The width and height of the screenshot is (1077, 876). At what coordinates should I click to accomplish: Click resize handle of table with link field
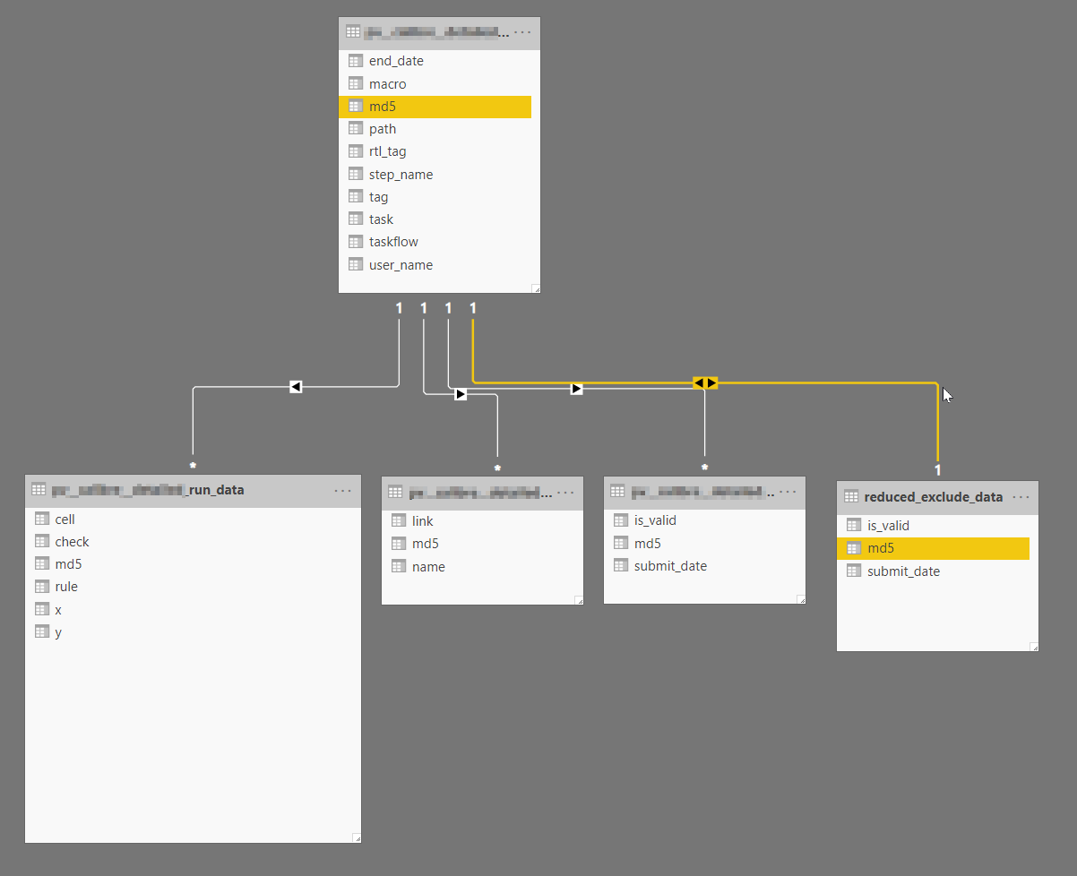(x=579, y=600)
